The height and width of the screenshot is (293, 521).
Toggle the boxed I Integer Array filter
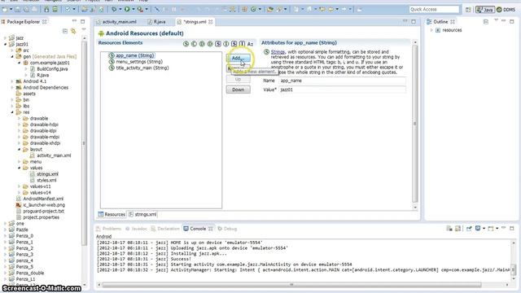coord(242,43)
